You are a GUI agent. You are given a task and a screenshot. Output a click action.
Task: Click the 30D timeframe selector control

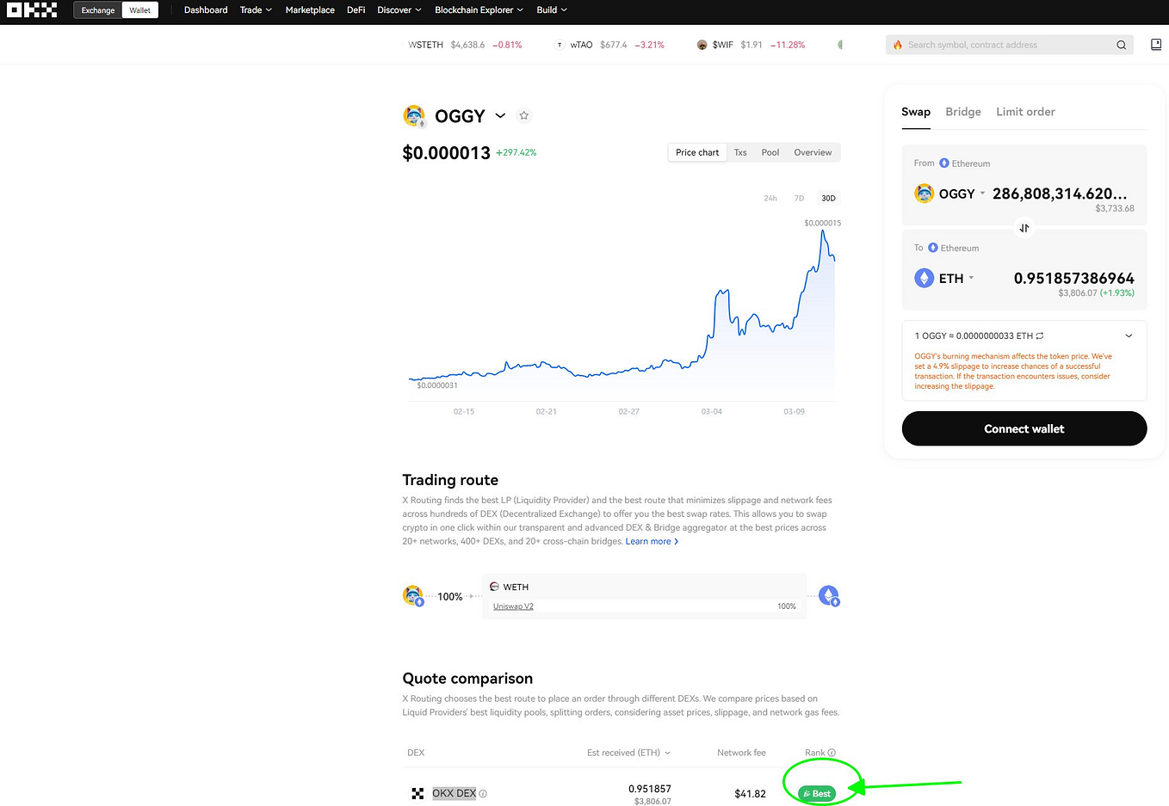point(828,198)
